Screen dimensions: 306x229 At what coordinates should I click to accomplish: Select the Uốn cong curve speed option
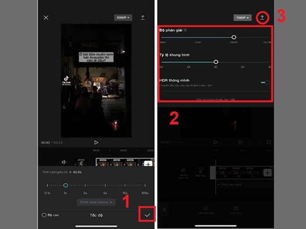236,210
